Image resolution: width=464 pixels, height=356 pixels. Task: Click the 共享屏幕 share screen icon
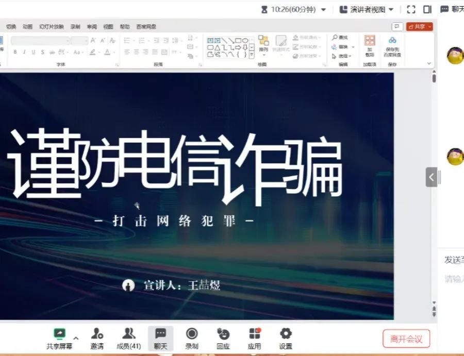(59, 334)
